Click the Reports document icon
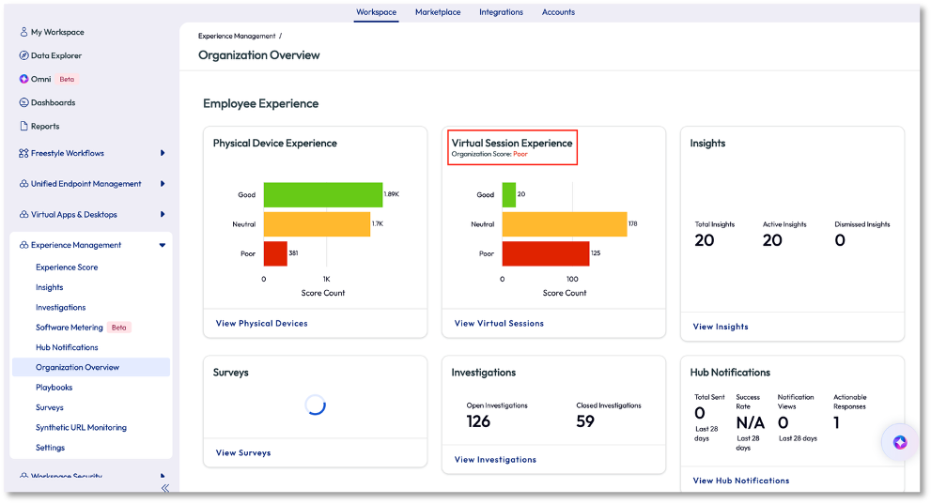This screenshot has width=931, height=504. pyautogui.click(x=23, y=126)
